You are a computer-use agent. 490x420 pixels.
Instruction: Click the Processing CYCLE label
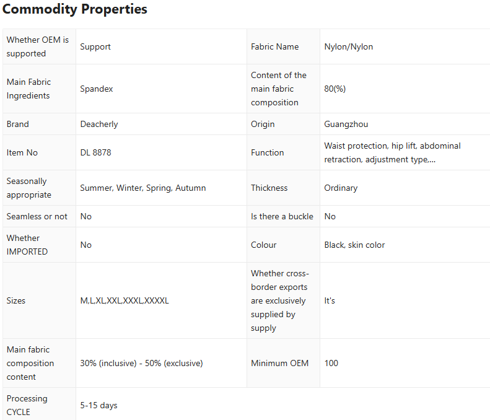tap(27, 405)
